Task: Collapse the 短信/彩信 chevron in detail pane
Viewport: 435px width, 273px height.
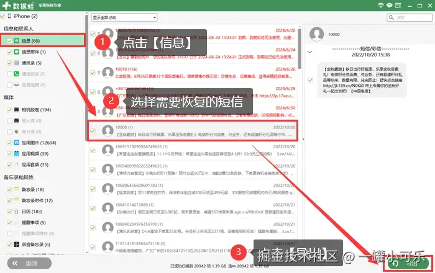Action: coord(310,51)
